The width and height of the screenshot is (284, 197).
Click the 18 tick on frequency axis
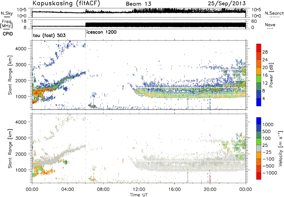tap(24, 21)
